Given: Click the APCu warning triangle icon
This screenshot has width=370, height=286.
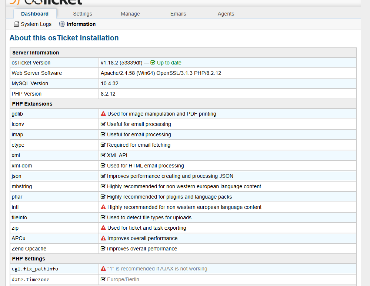Looking at the screenshot, I should (103, 238).
